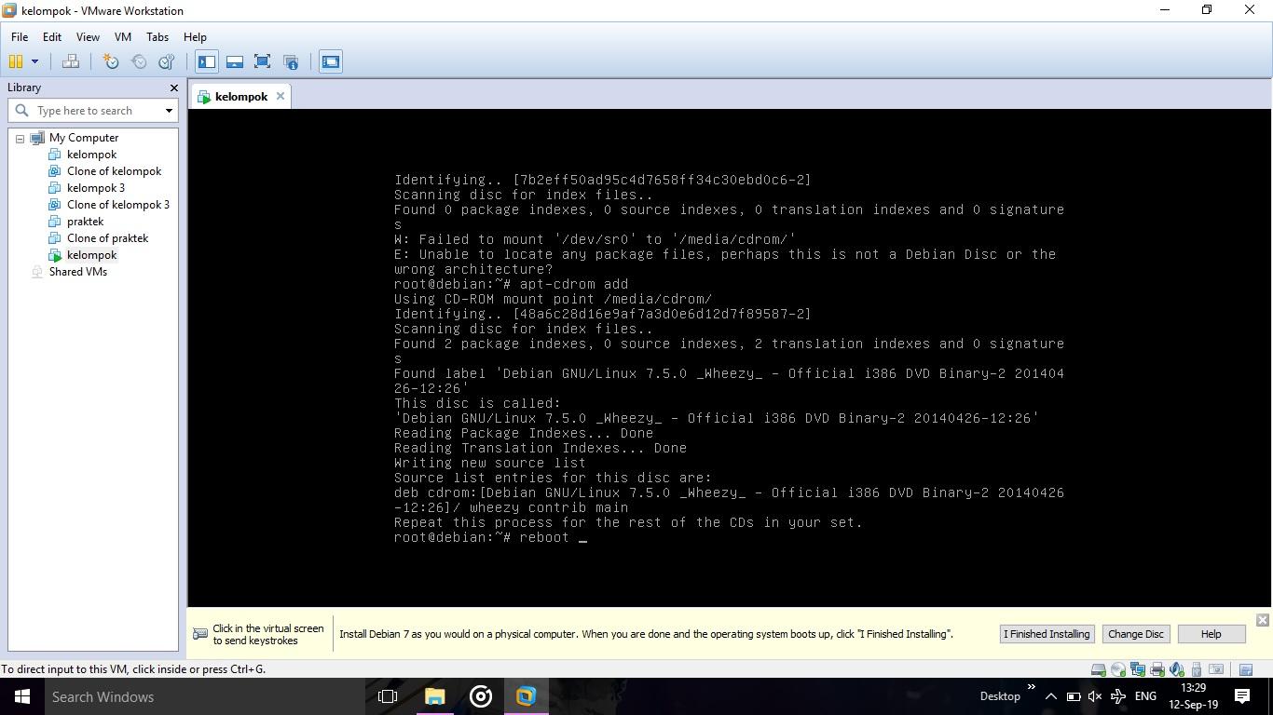Expand the library search filter dropdown
This screenshot has height=715, width=1273.
pyautogui.click(x=169, y=110)
